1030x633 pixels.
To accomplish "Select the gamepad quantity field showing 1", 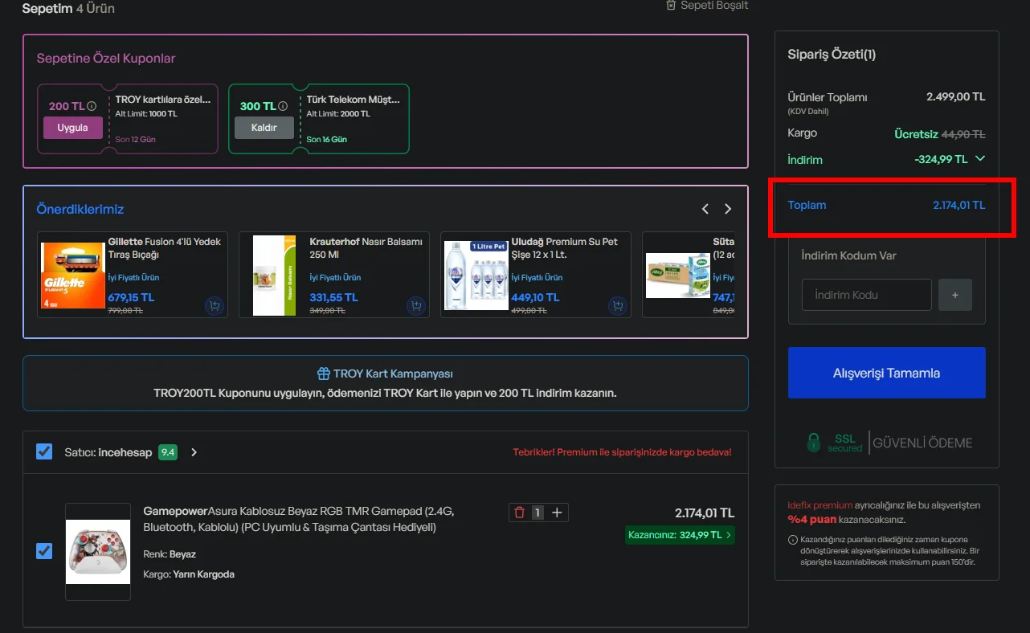I will (x=537, y=513).
